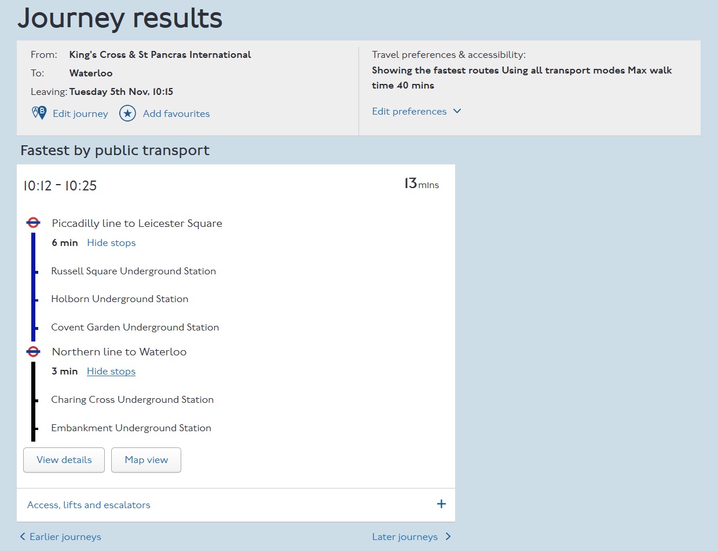The width and height of the screenshot is (718, 551).
Task: Expand the Edit preferences chevron
Action: [457, 111]
